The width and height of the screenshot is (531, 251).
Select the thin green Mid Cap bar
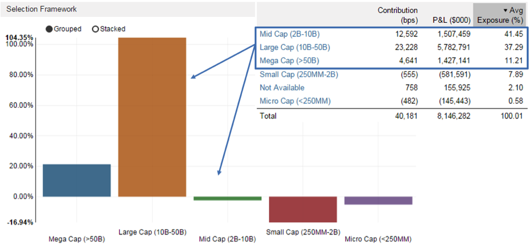pyautogui.click(x=227, y=198)
